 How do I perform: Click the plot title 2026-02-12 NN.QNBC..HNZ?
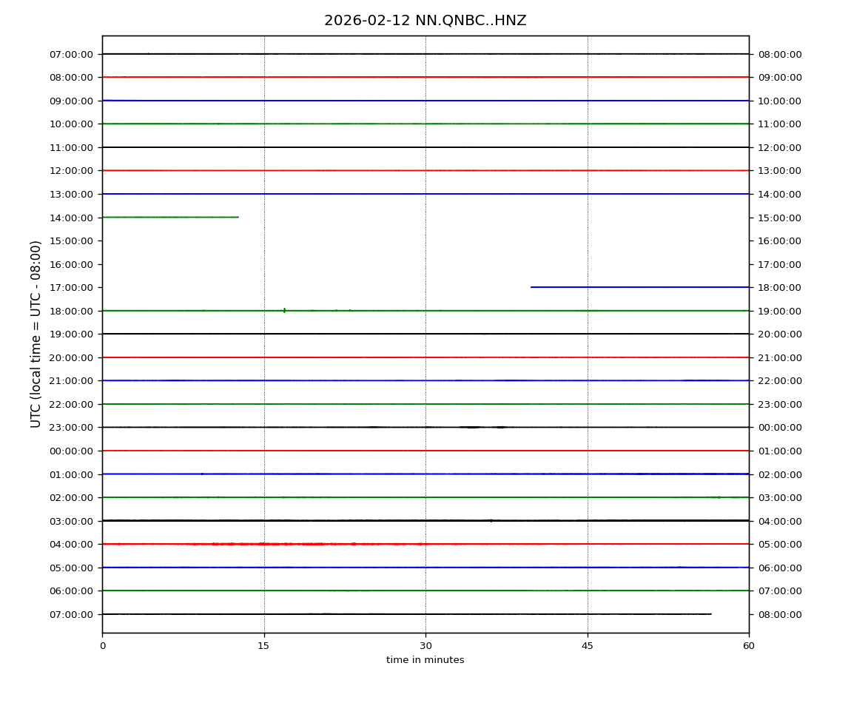(425, 21)
